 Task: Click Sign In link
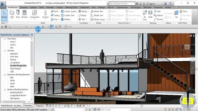[151, 4]
